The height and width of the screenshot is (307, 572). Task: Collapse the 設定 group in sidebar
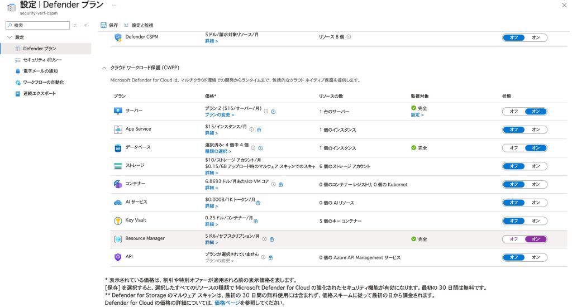(x=9, y=37)
